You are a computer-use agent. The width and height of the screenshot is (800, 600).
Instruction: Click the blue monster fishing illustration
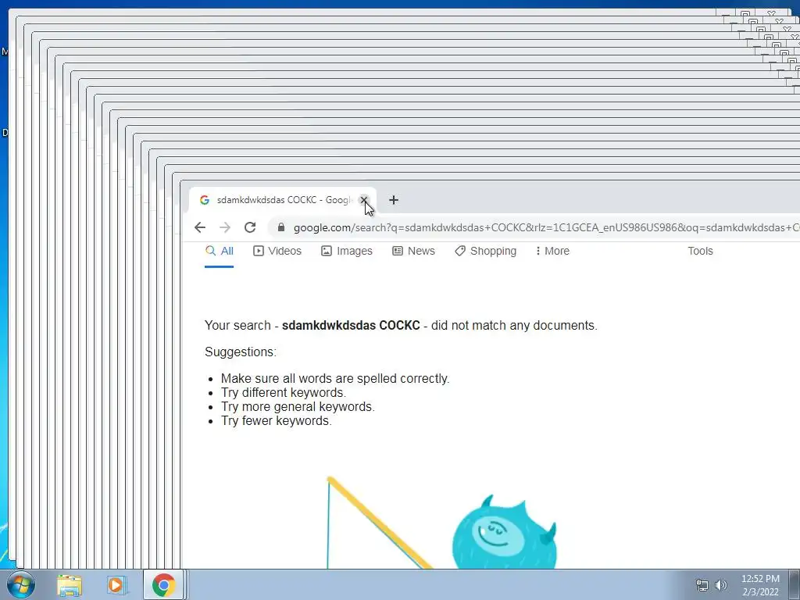click(442, 523)
